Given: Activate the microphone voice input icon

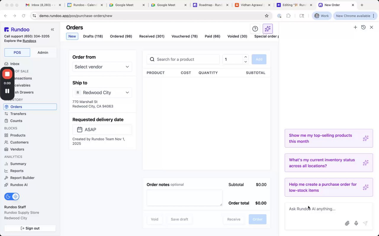Looking at the screenshot, I should pos(356,223).
